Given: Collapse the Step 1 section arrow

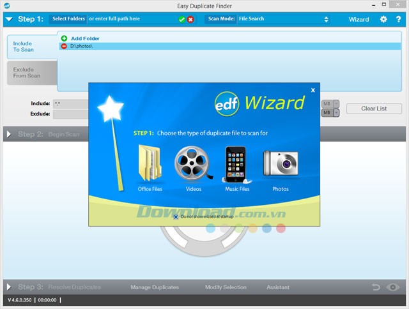Looking at the screenshot, I should point(9,19).
